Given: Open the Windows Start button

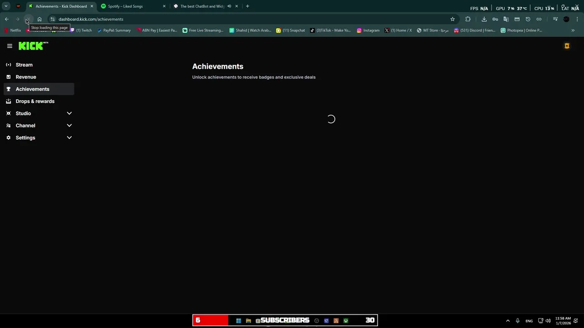Looking at the screenshot, I should pos(239,321).
